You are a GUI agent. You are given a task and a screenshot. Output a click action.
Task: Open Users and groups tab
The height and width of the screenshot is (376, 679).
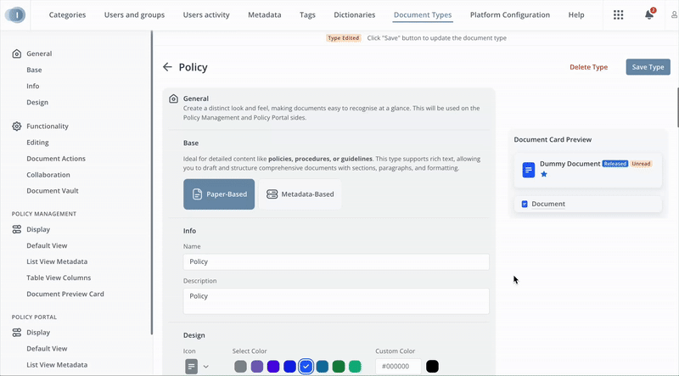pos(134,14)
